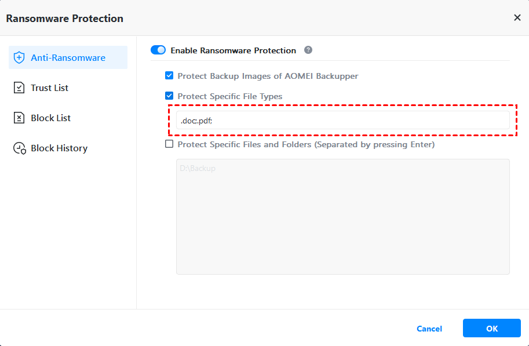Uncheck the Protect Specific File Types checkbox
The height and width of the screenshot is (346, 529).
coord(169,96)
